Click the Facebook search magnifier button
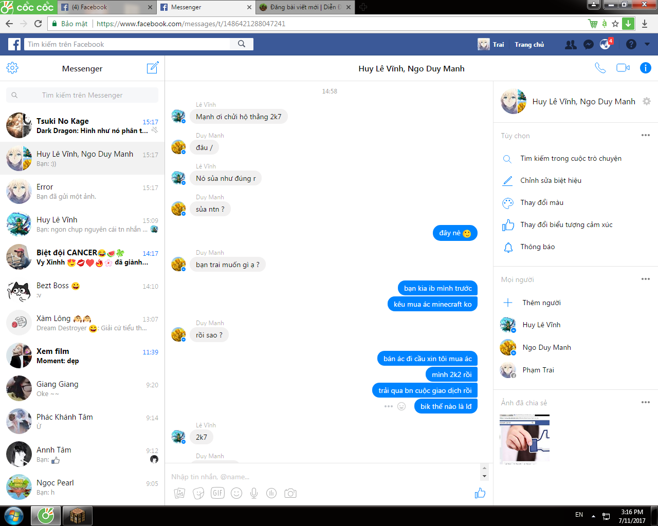The width and height of the screenshot is (658, 526). tap(242, 44)
